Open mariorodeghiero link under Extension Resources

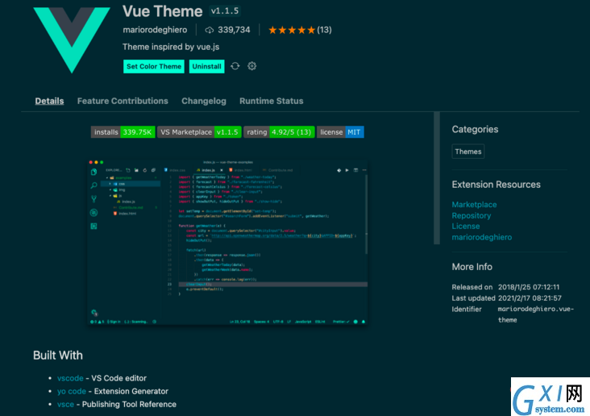point(482,237)
